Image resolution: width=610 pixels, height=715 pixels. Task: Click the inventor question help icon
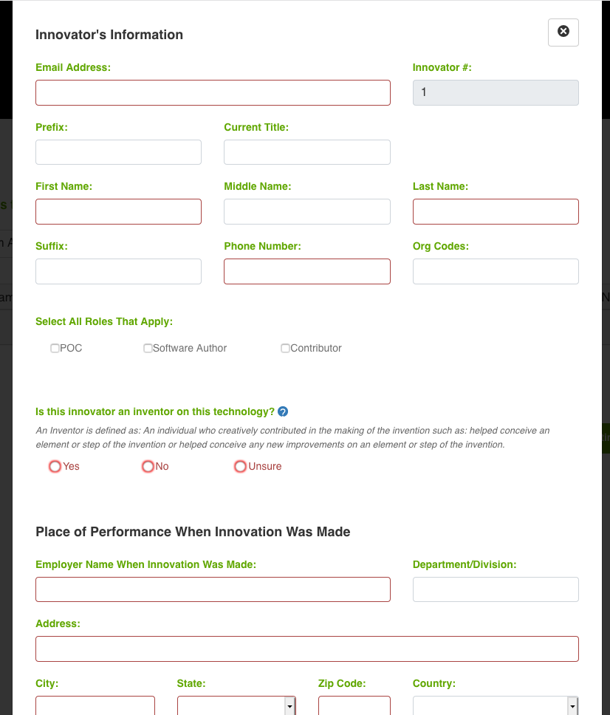[283, 411]
